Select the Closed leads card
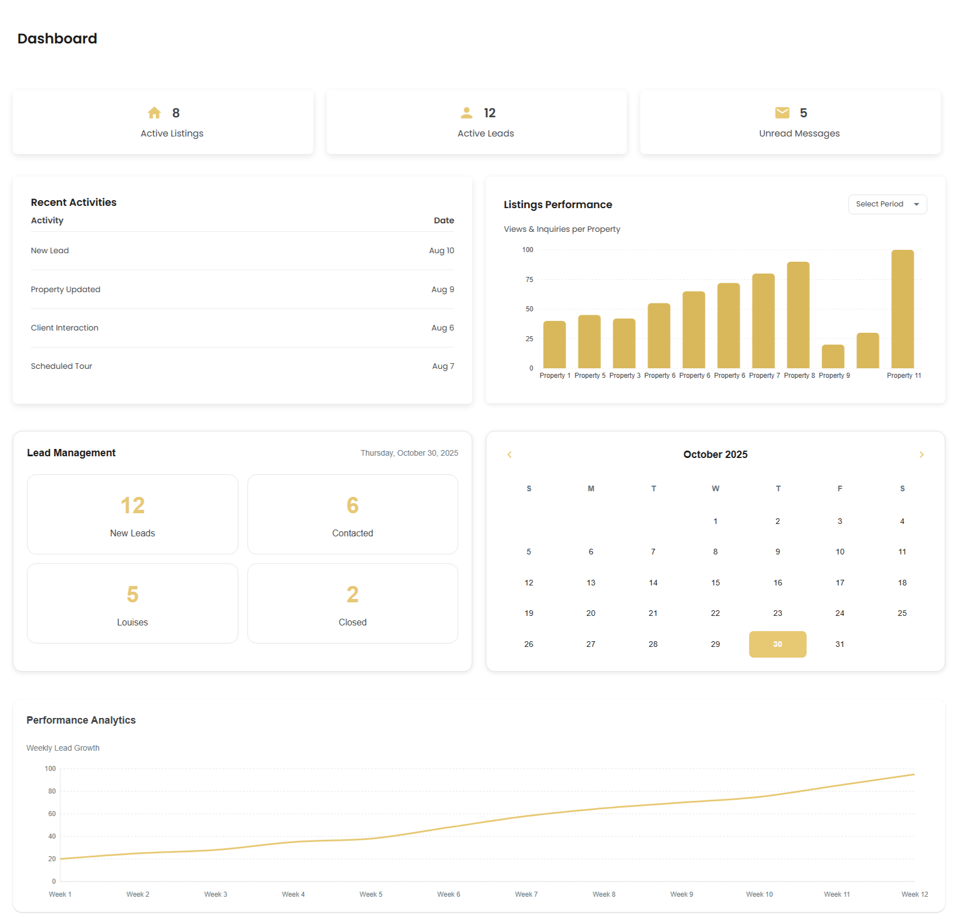The height and width of the screenshot is (921, 964). click(x=352, y=603)
